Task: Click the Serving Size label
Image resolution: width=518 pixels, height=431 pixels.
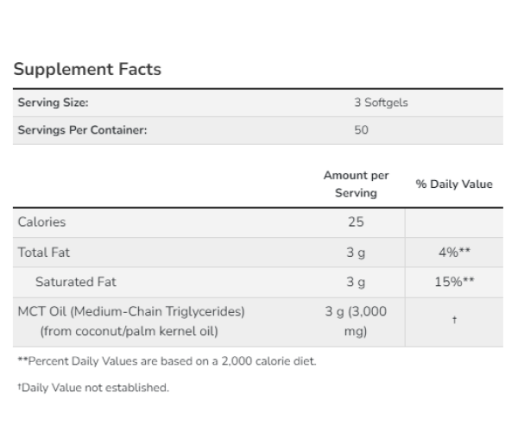Action: point(54,103)
